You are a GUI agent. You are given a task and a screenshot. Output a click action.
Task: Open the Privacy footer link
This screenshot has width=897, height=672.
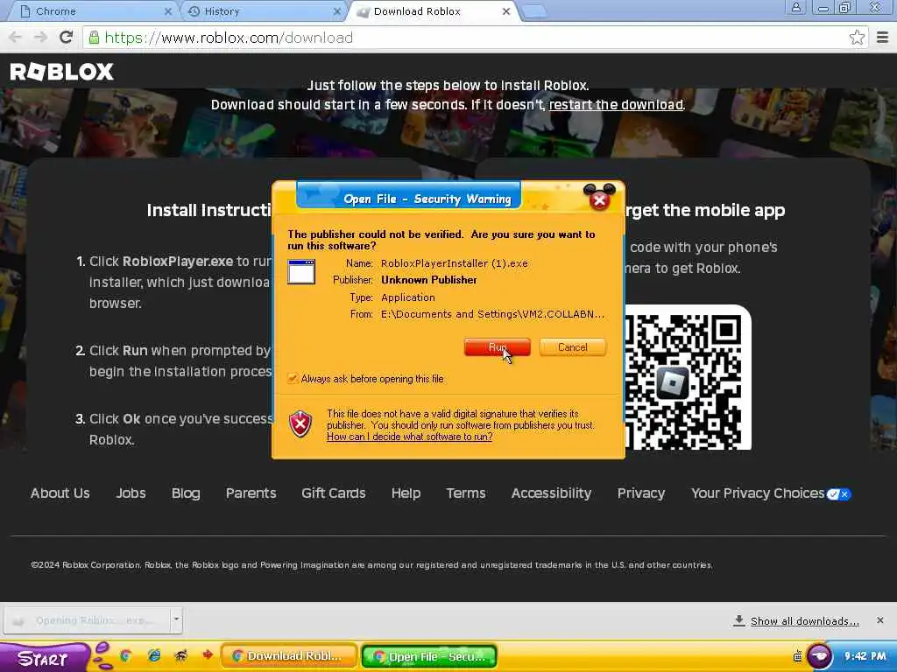click(641, 493)
